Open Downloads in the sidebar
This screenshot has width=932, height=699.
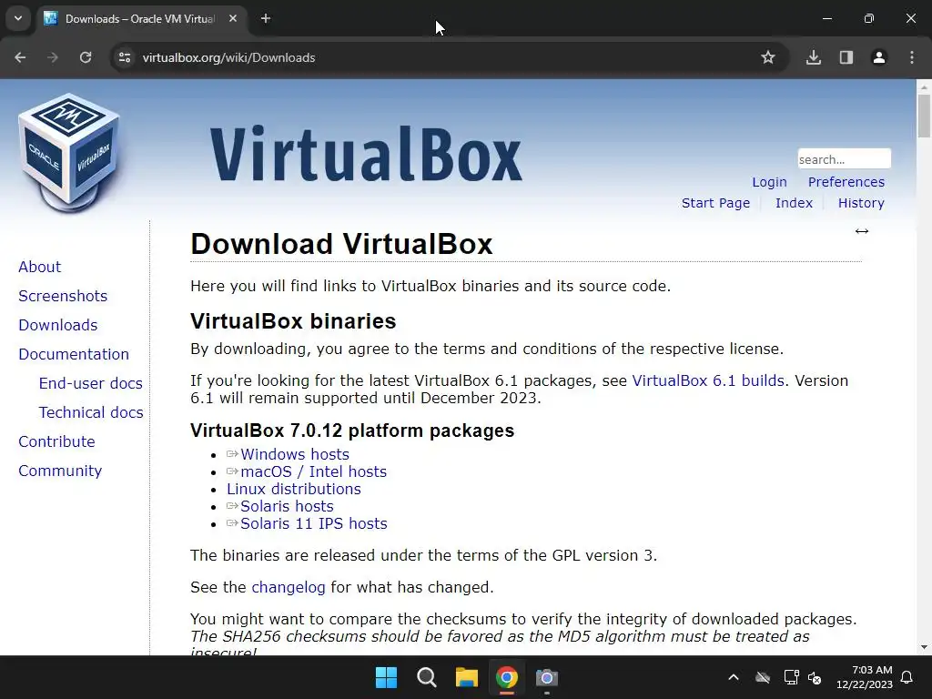coord(57,325)
